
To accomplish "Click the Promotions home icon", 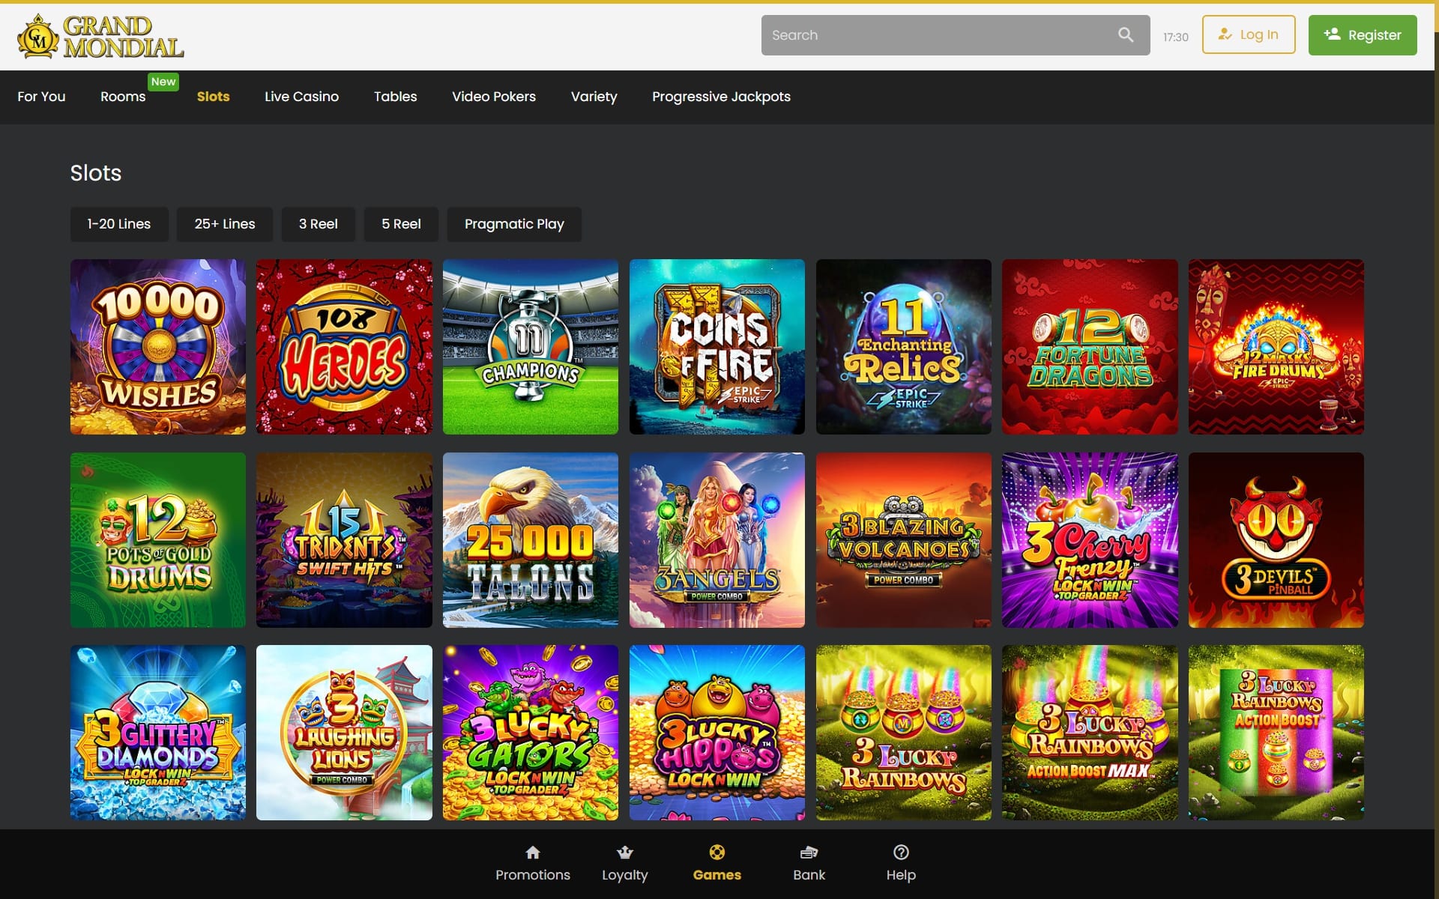I will (532, 853).
